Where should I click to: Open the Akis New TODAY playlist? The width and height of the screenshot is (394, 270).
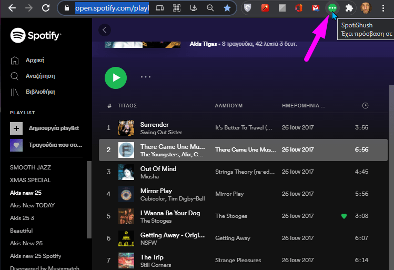(33, 205)
